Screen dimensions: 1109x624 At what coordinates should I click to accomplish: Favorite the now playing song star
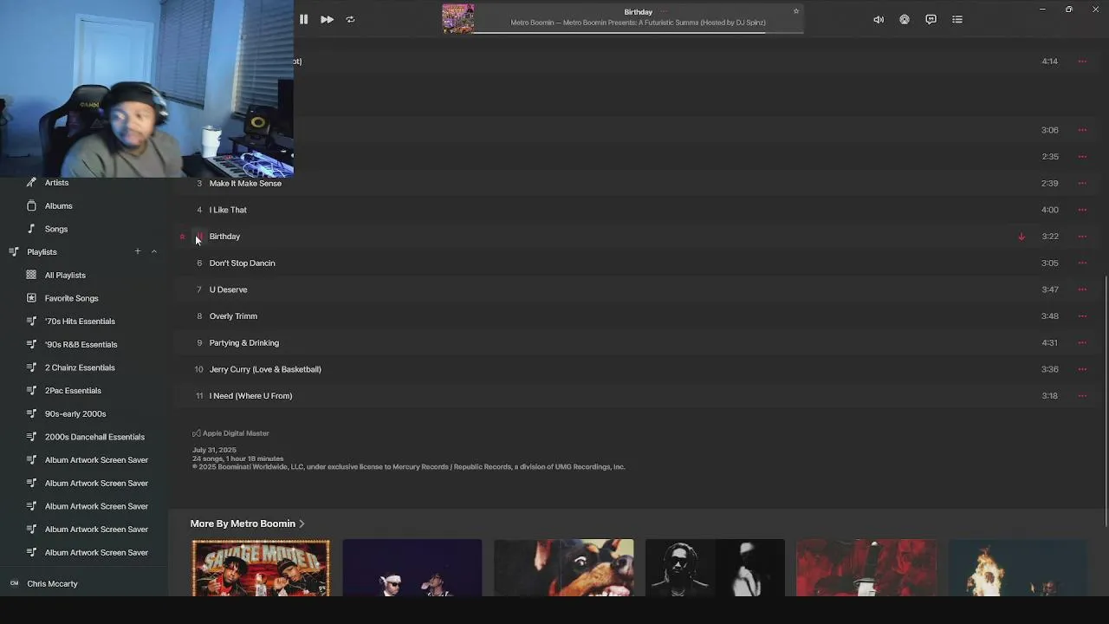[x=796, y=11]
